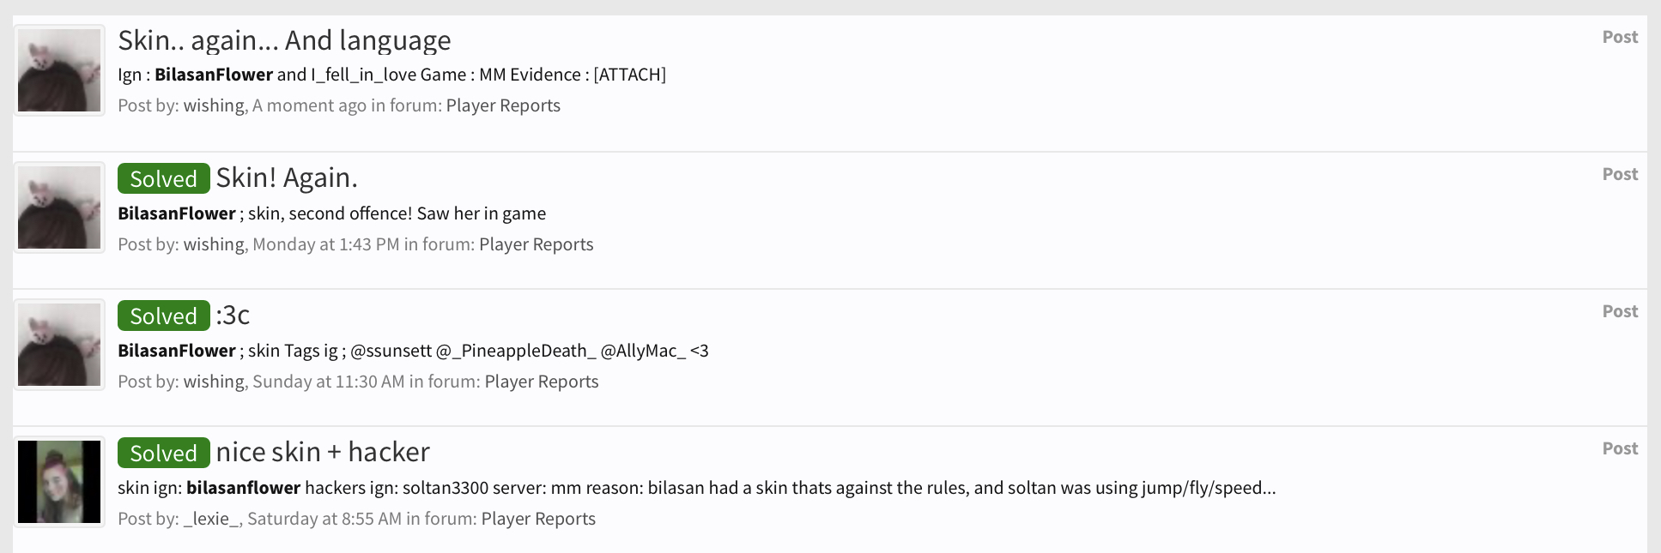Open the avatar beside the 'Skin! Again.' post
This screenshot has height=553, width=1661.
pos(59,207)
